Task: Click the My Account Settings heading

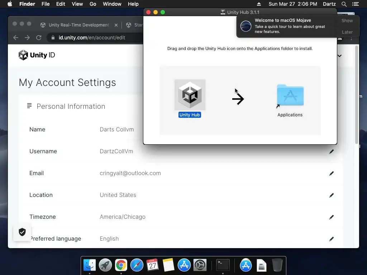Action: point(67,83)
